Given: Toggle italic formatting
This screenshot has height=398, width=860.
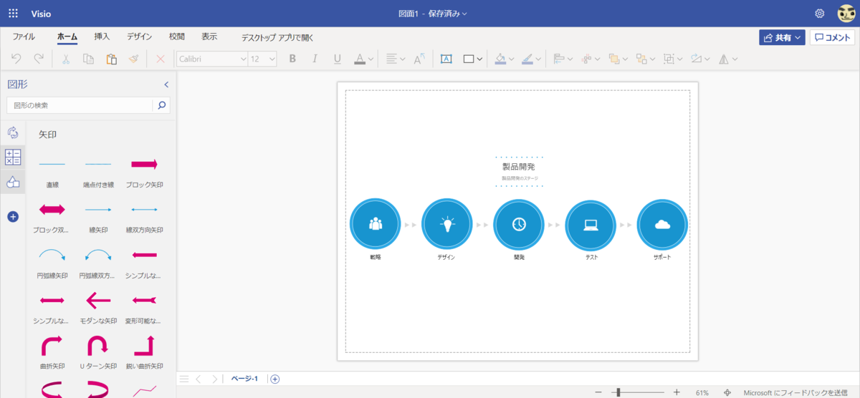Looking at the screenshot, I should 315,59.
